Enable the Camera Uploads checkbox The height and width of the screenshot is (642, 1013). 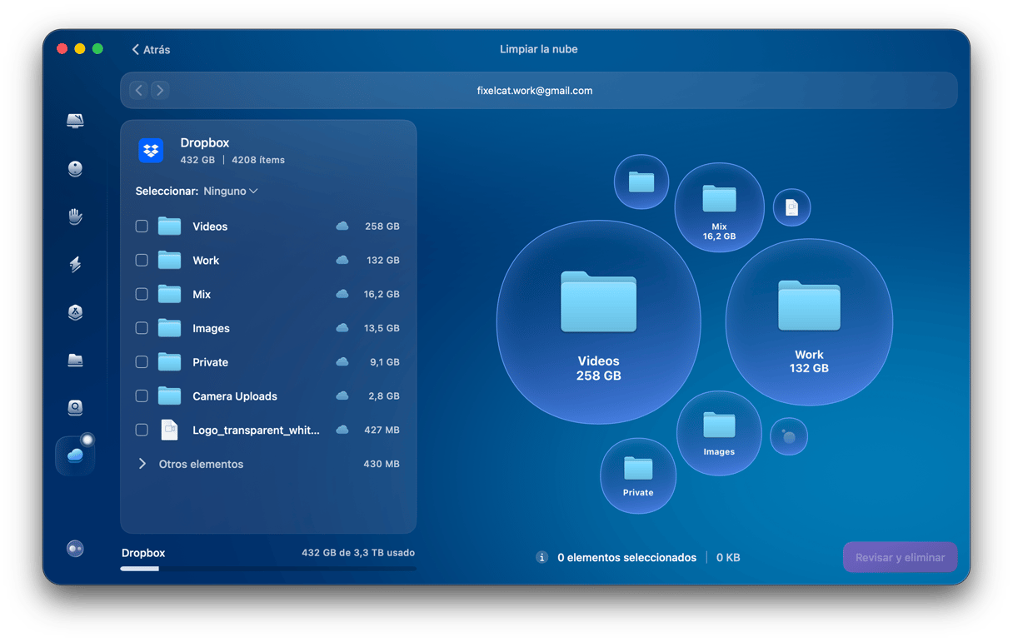(x=142, y=396)
